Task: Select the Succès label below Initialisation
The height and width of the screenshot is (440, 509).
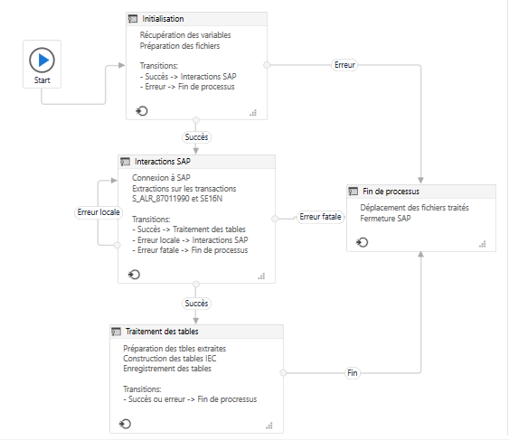Action: click(196, 137)
